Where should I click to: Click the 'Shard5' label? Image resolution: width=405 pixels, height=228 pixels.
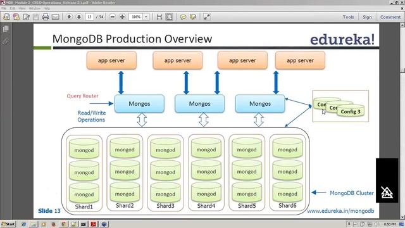pos(247,206)
